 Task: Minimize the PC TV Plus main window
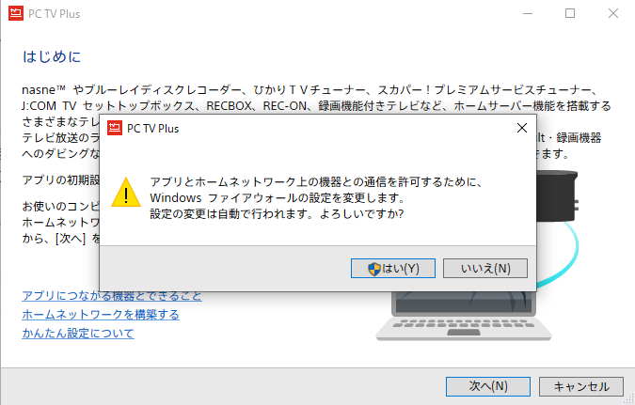528,13
